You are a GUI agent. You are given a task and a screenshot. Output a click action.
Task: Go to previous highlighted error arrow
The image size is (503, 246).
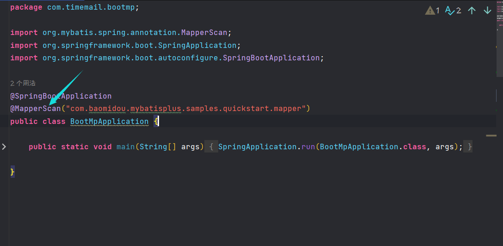(x=472, y=11)
